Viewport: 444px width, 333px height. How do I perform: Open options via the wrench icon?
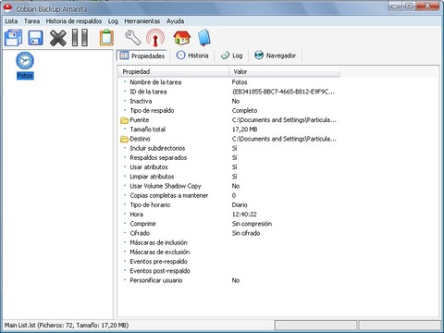coord(133,38)
